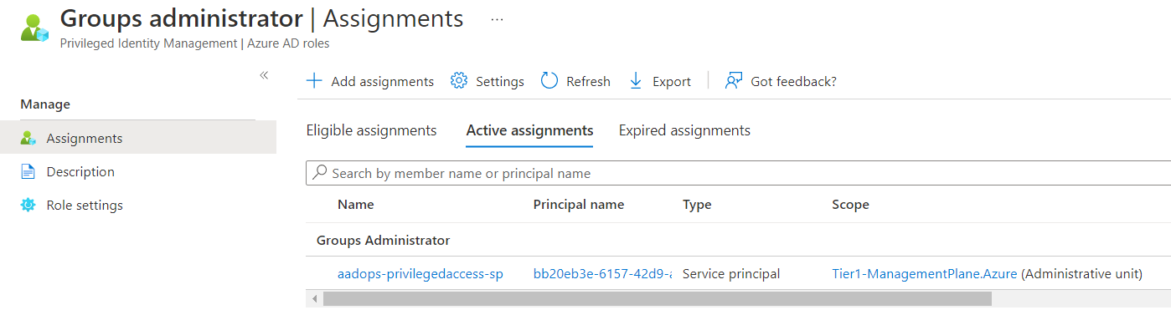Click Privileged Identity Management breadcrumb subtitle
Image resolution: width=1171 pixels, height=310 pixels.
194,43
